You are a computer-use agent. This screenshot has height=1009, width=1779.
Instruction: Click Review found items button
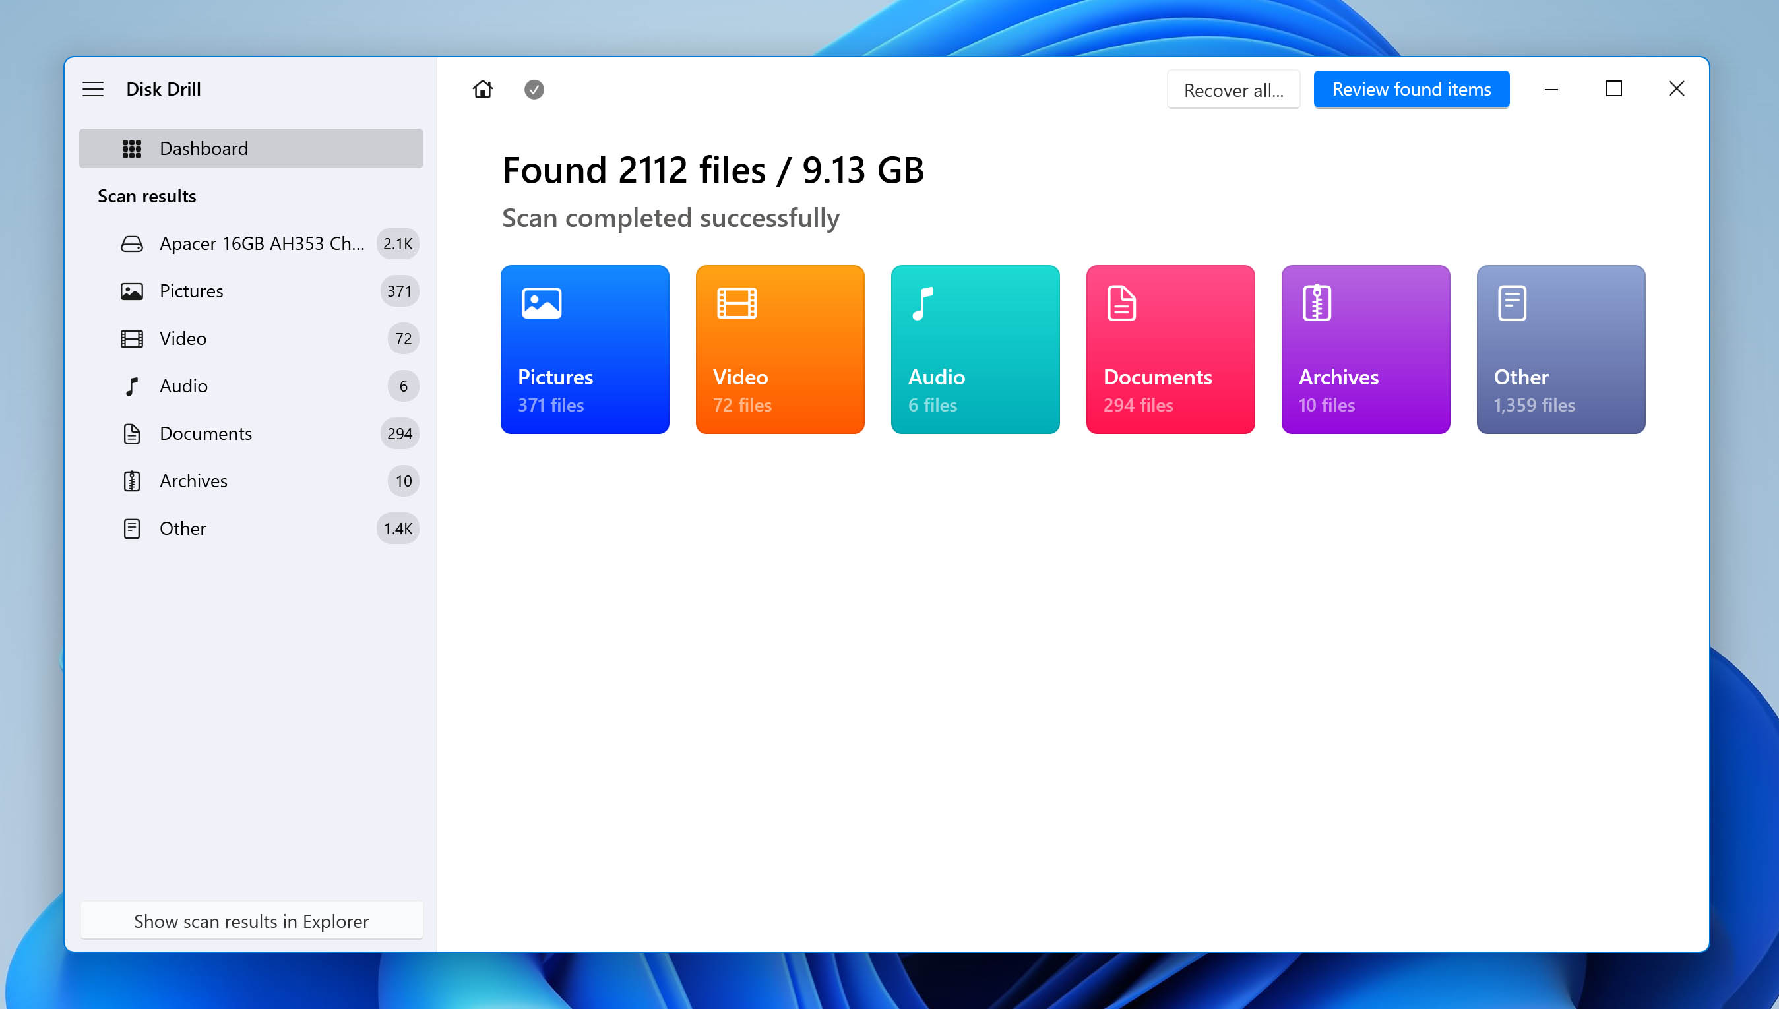click(x=1411, y=88)
